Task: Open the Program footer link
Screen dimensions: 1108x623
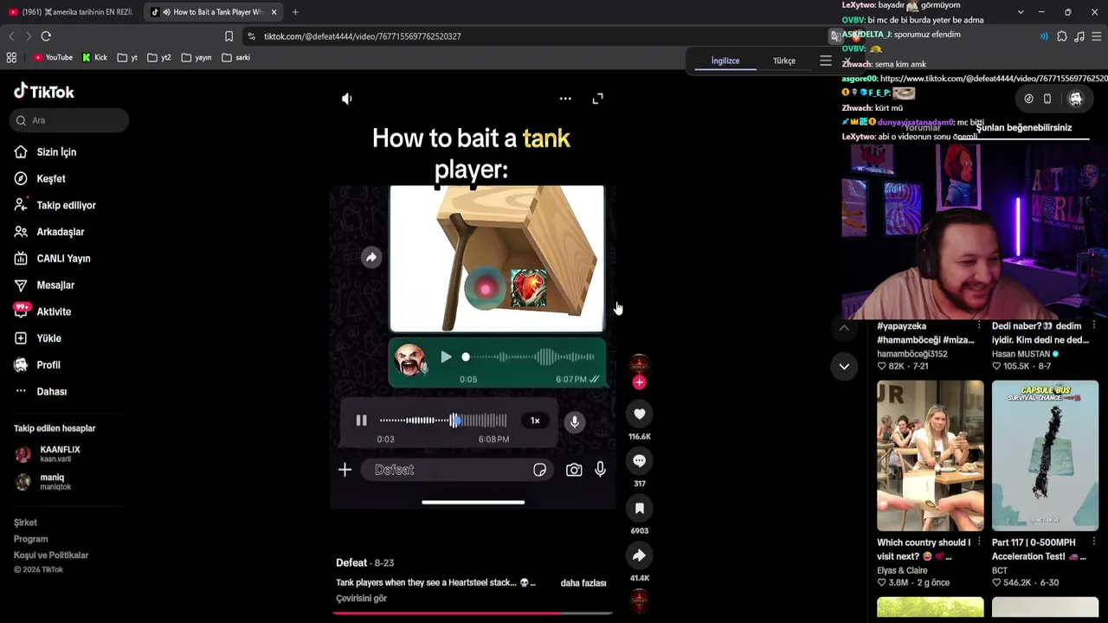Action: (x=31, y=539)
